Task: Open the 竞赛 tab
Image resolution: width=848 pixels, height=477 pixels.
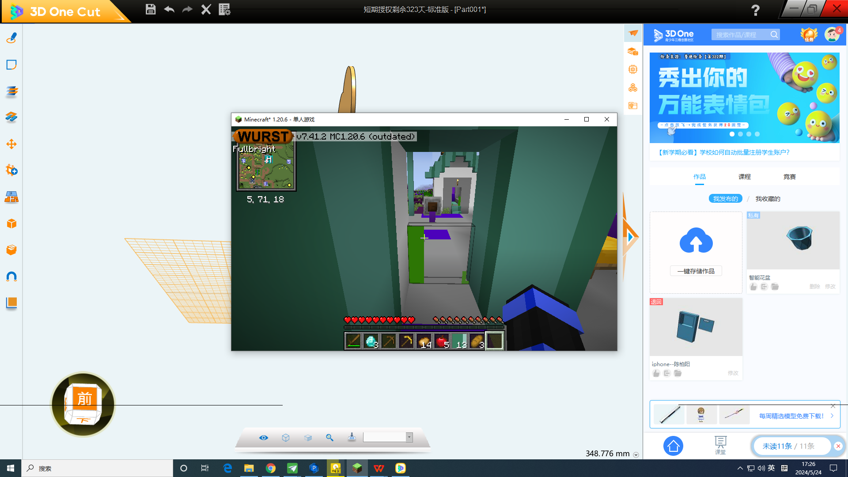Action: [x=789, y=177]
